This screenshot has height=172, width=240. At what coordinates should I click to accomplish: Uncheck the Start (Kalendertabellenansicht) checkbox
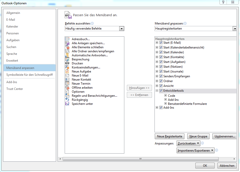tap(161, 47)
